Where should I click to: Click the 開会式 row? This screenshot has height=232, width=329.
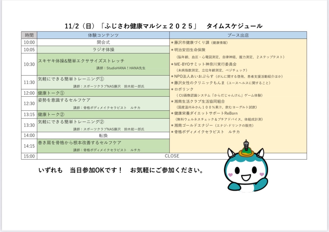103,42
